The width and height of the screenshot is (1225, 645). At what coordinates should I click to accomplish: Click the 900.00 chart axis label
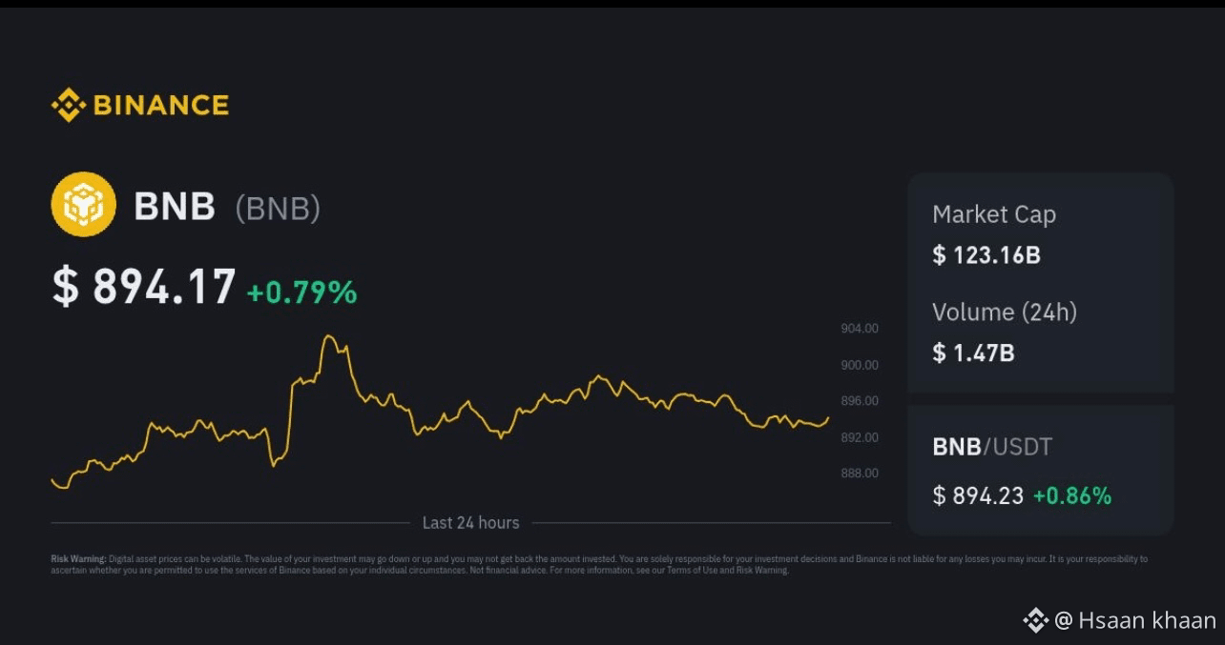click(x=860, y=364)
